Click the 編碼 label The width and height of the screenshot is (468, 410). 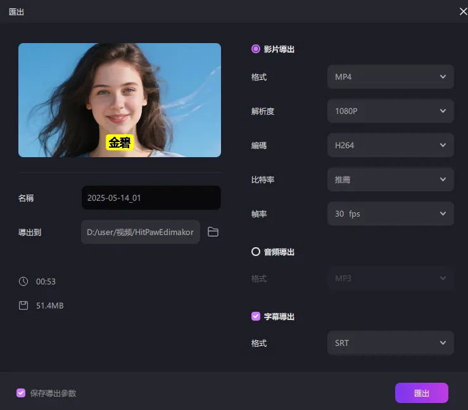pyautogui.click(x=259, y=145)
